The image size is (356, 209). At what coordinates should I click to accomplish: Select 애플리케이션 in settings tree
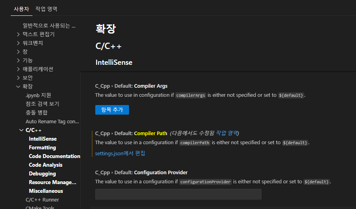click(x=38, y=69)
